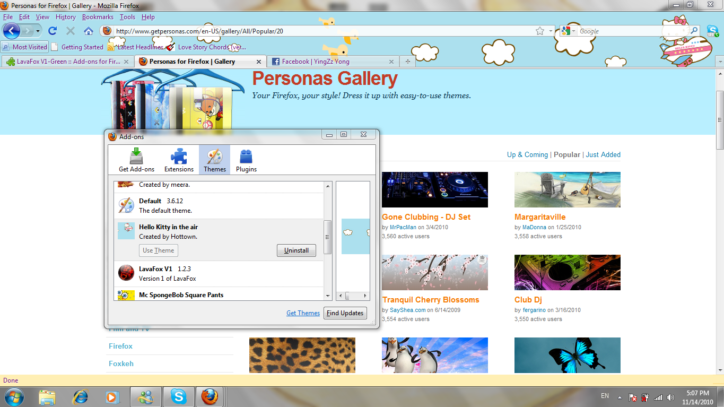724x407 pixels.
Task: Open the Love Story Chords bookmark
Action: [206, 47]
